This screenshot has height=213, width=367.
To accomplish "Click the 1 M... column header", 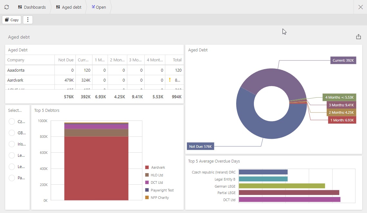I will (x=100, y=60).
